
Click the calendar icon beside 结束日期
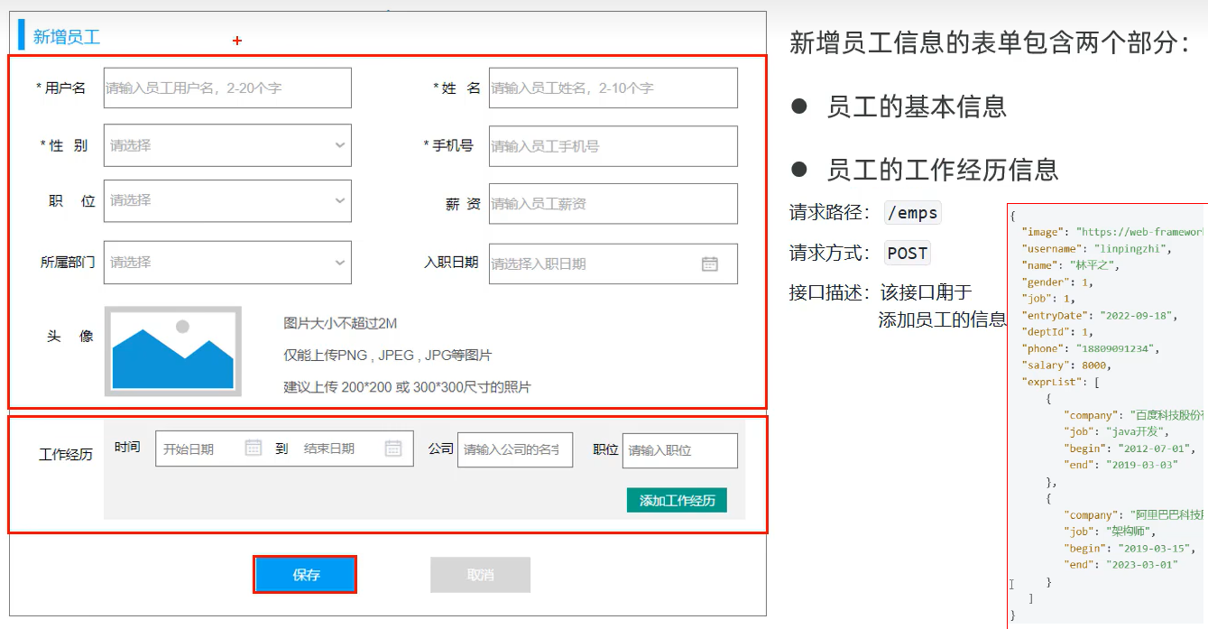click(393, 449)
